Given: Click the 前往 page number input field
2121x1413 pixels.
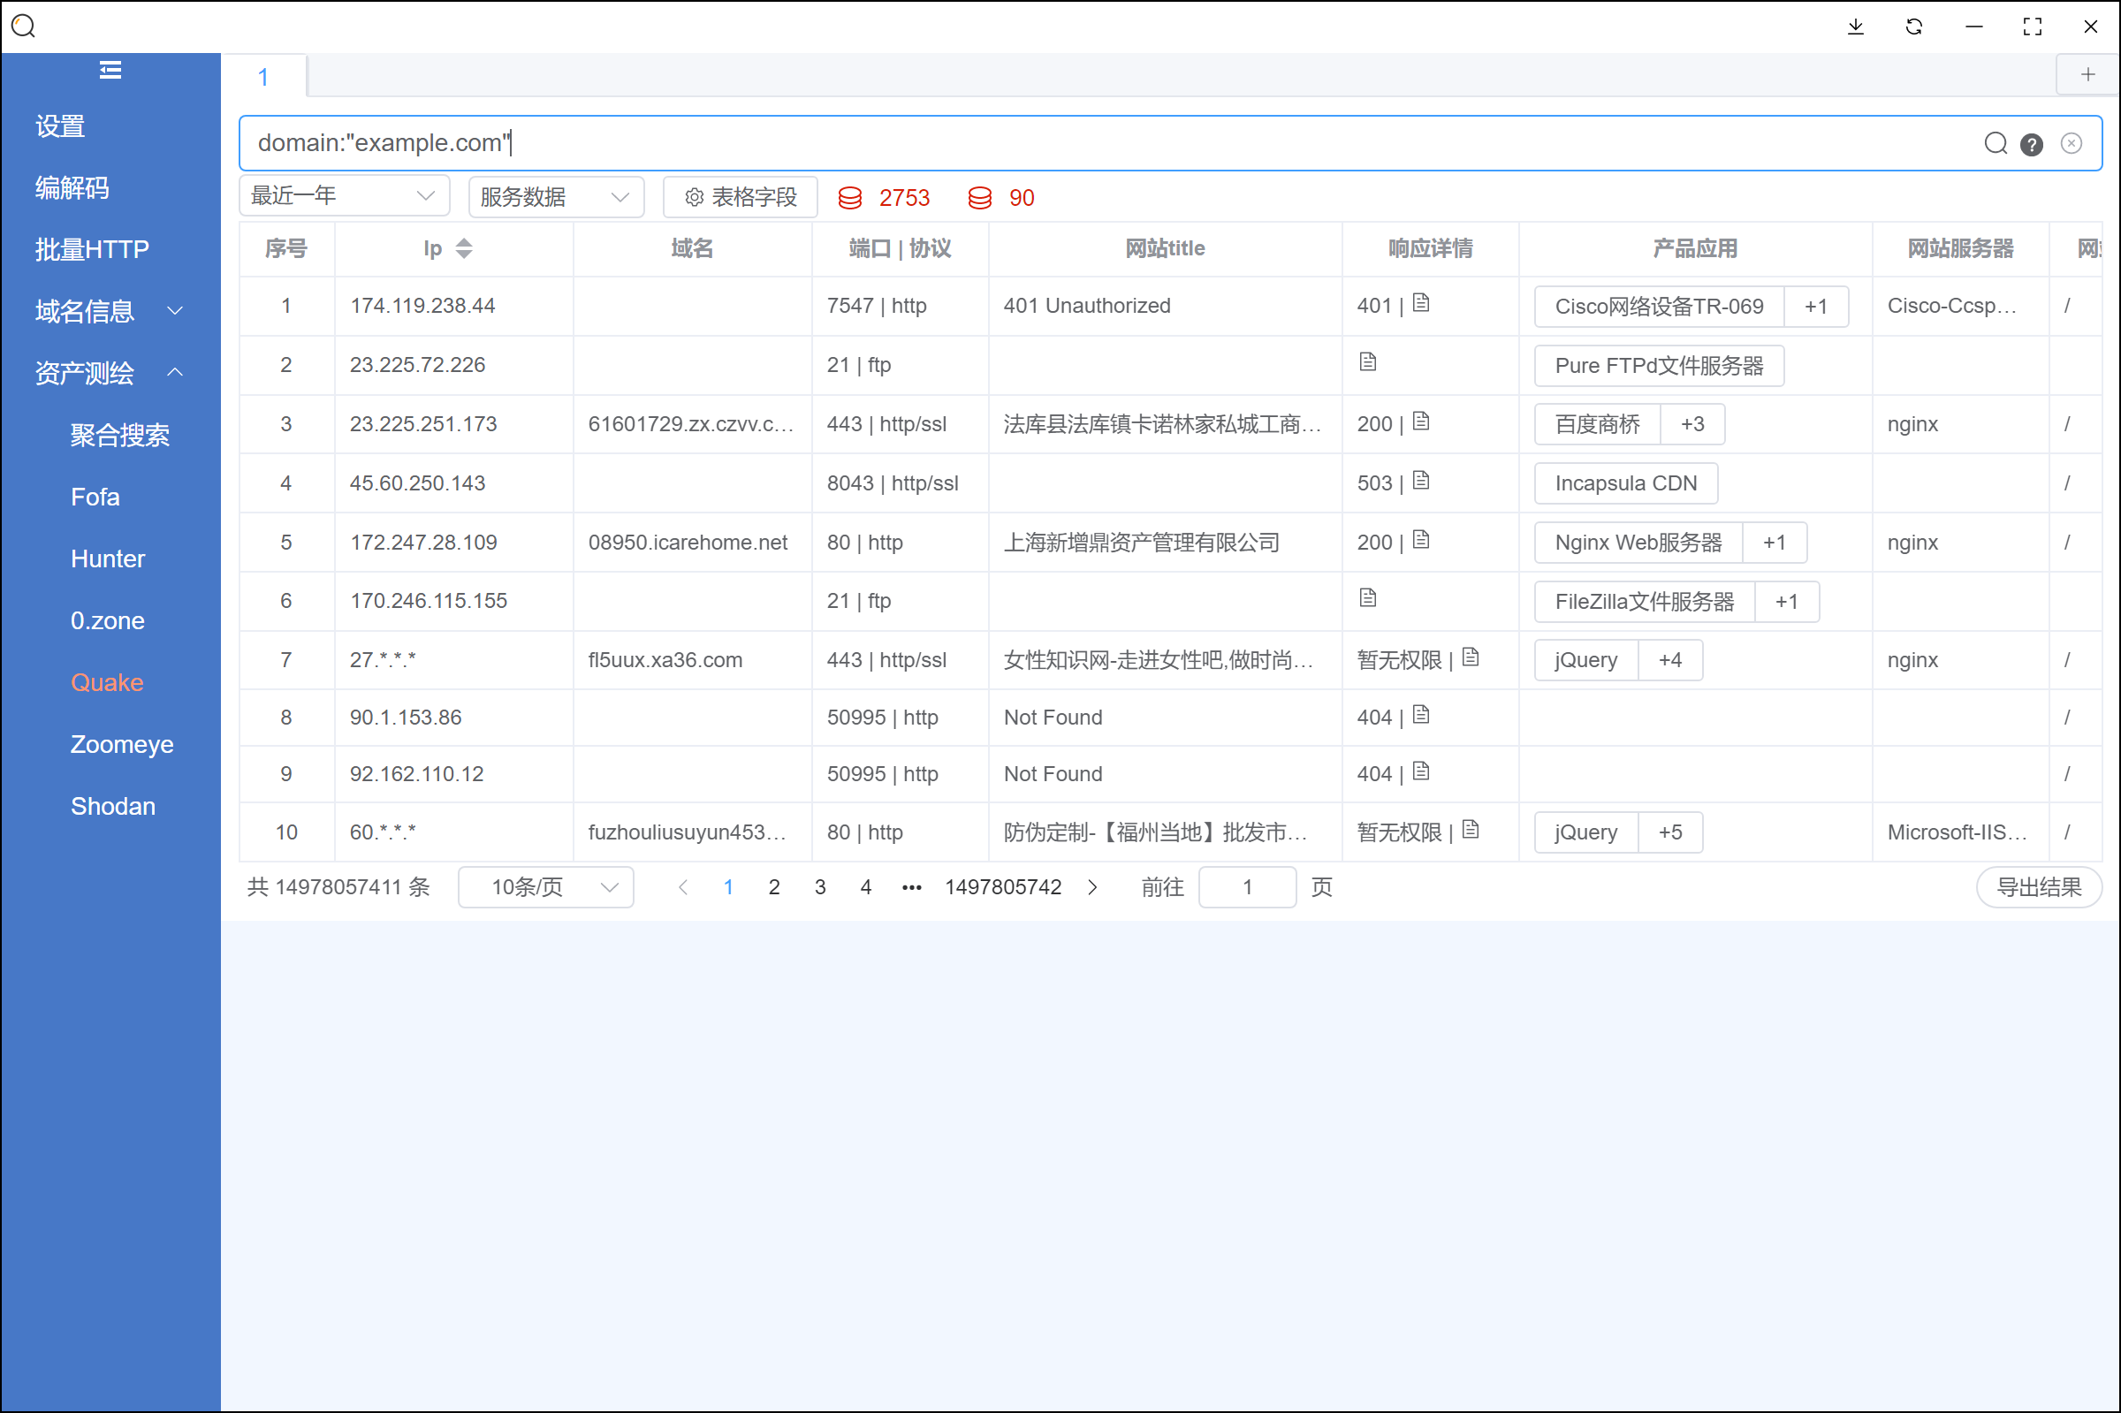Looking at the screenshot, I should 1246,887.
